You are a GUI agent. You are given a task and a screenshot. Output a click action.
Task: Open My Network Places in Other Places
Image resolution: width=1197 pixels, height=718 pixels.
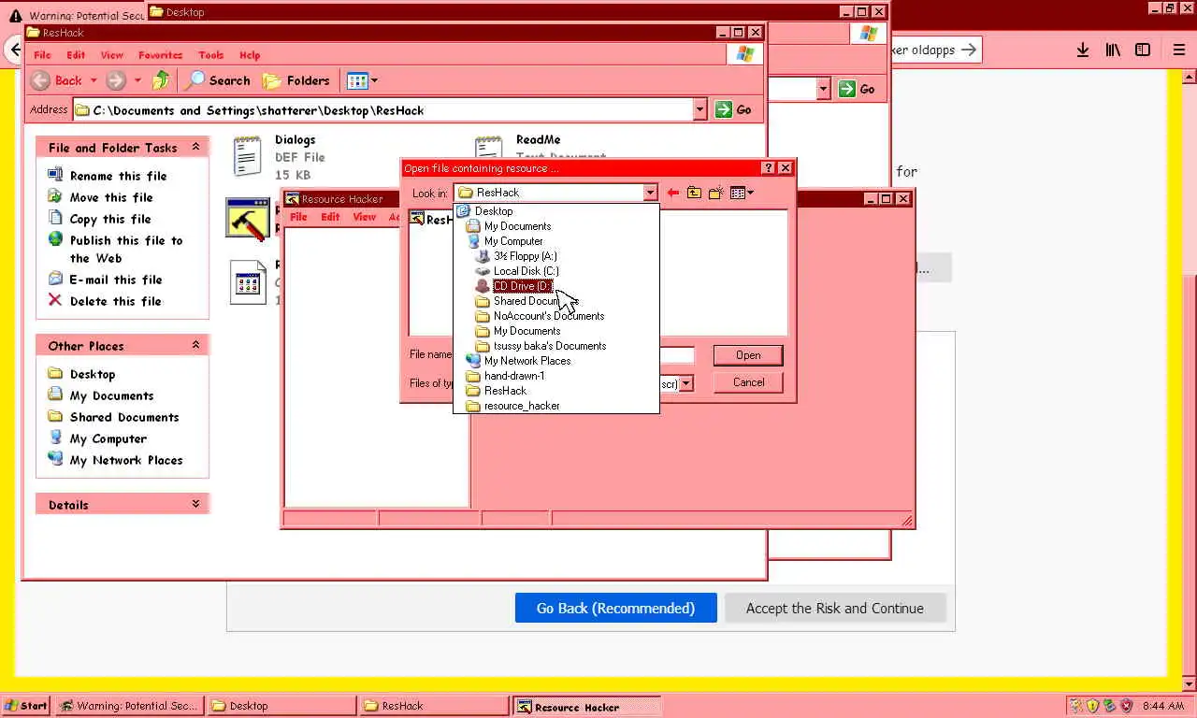click(126, 460)
